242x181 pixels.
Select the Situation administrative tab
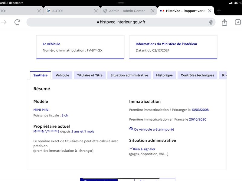coord(129,75)
